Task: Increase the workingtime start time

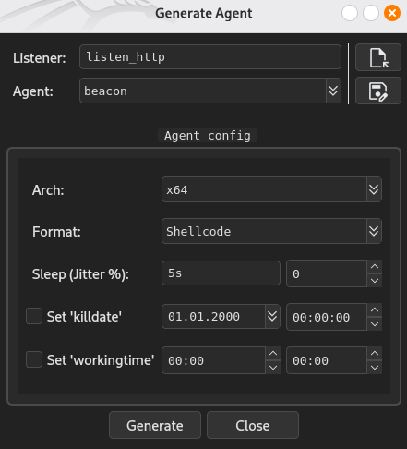Action: click(x=273, y=354)
